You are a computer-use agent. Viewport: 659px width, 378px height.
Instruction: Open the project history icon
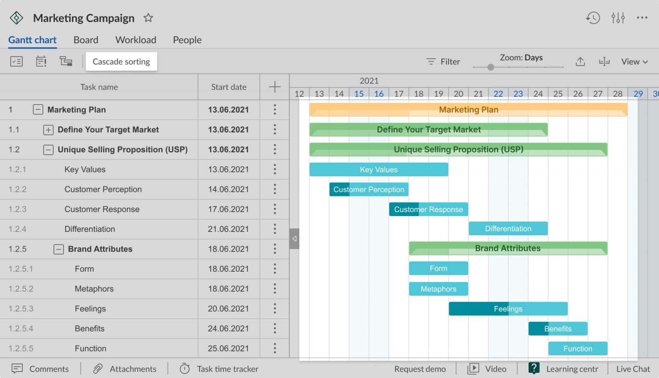pos(593,18)
